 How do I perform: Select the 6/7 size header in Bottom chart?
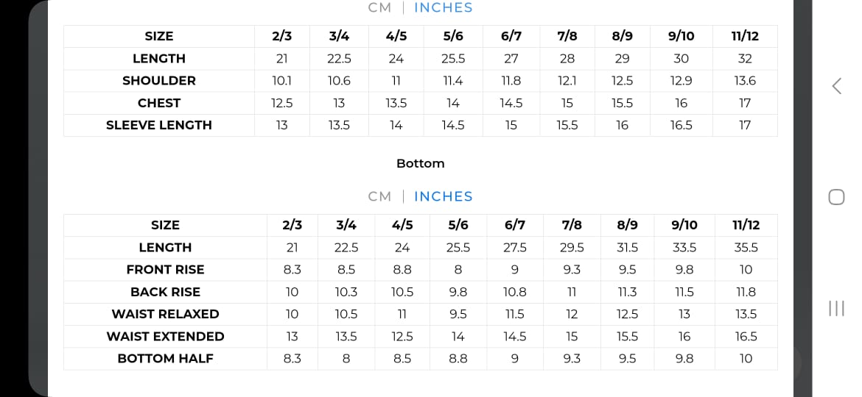[515, 225]
